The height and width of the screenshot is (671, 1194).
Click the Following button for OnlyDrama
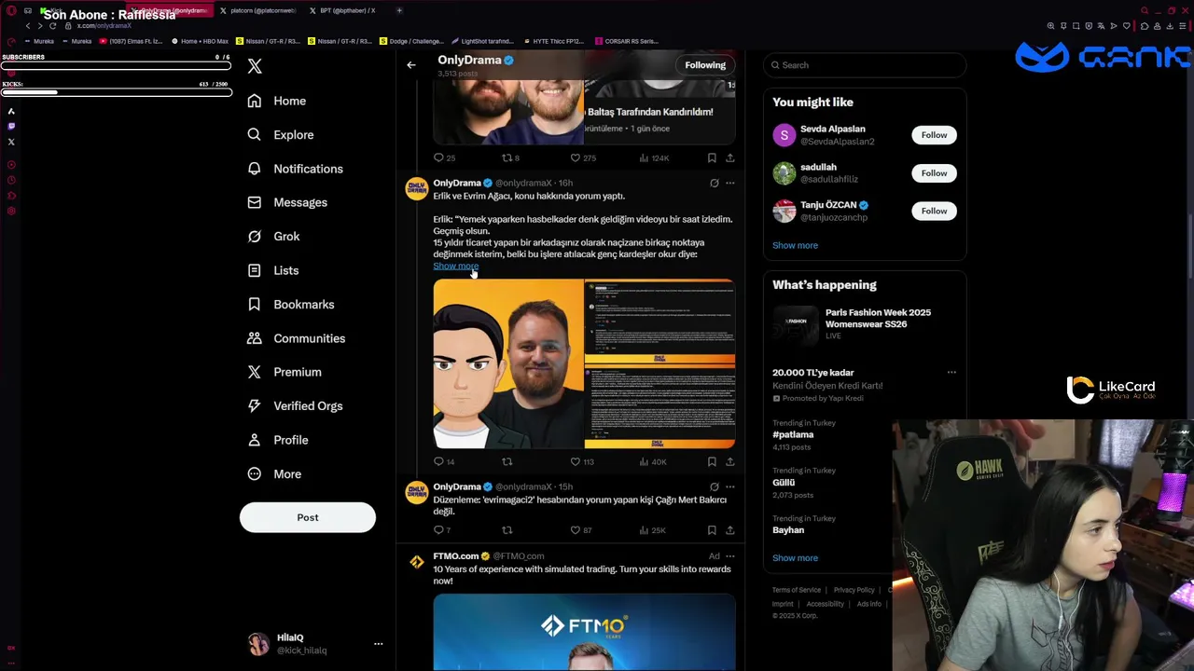[x=705, y=65]
